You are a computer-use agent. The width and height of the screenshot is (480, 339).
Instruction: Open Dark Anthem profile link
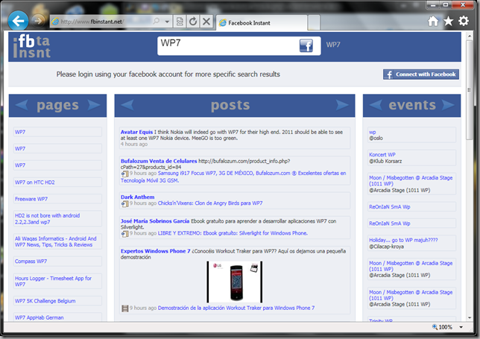[137, 197]
